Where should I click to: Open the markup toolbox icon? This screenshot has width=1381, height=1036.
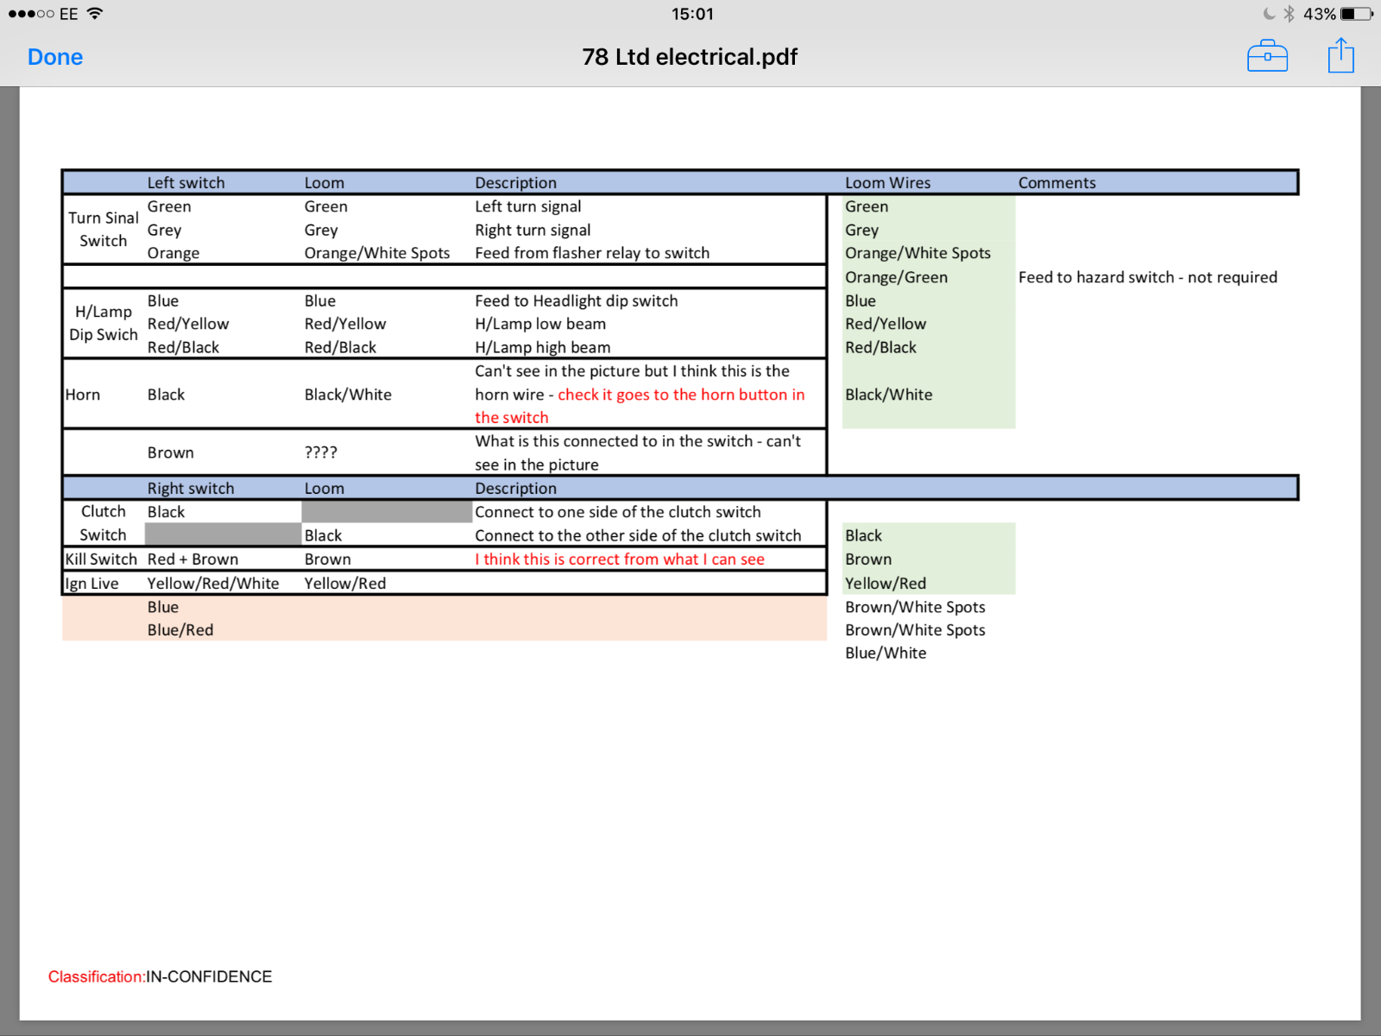point(1267,57)
